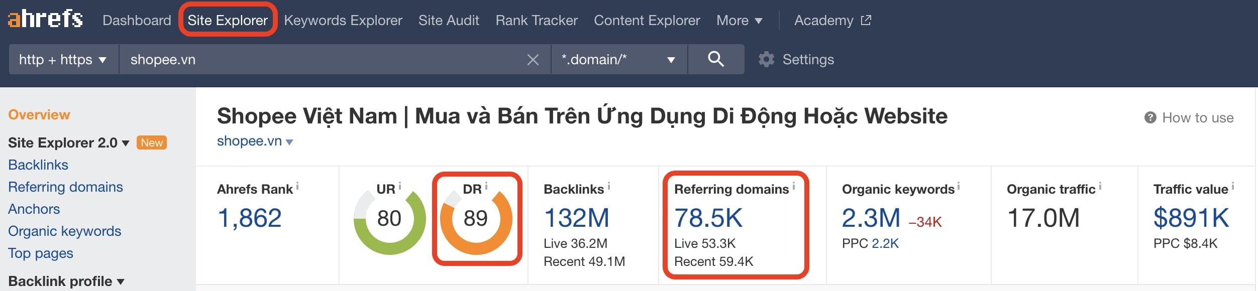Open the Academy link
1258x291 pixels.
pyautogui.click(x=823, y=20)
